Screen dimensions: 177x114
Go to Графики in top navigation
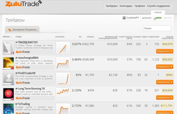click(x=140, y=6)
